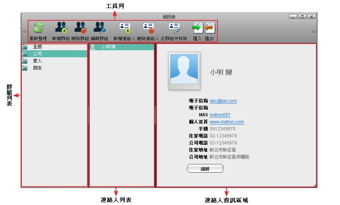Open the 家人 group
340x205 pixels.
point(37,61)
